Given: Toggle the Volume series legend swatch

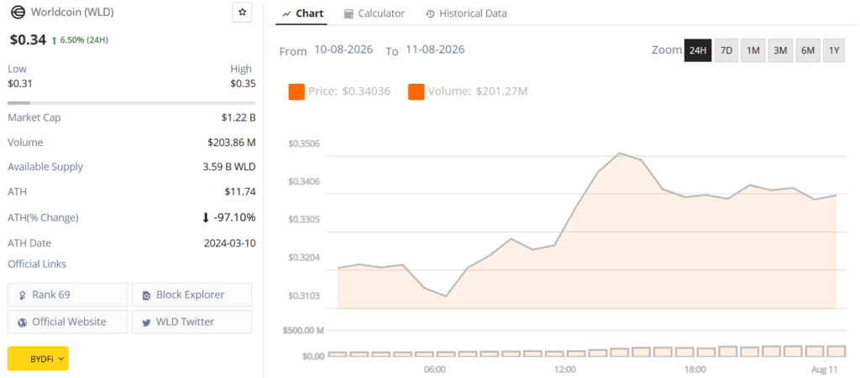Looking at the screenshot, I should pos(417,92).
